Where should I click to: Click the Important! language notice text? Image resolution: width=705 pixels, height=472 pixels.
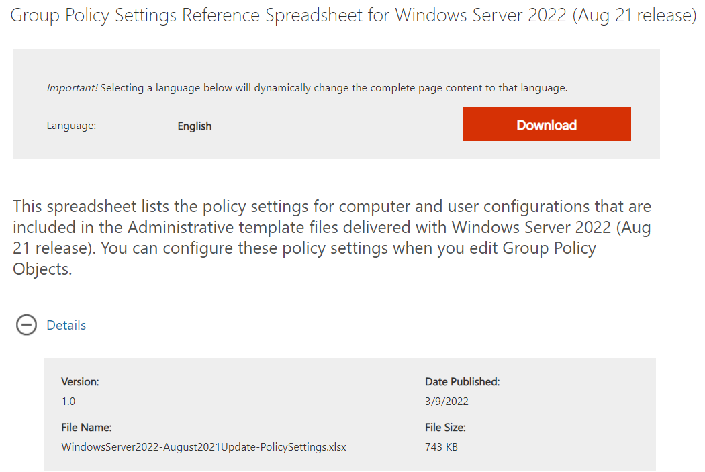pyautogui.click(x=307, y=88)
